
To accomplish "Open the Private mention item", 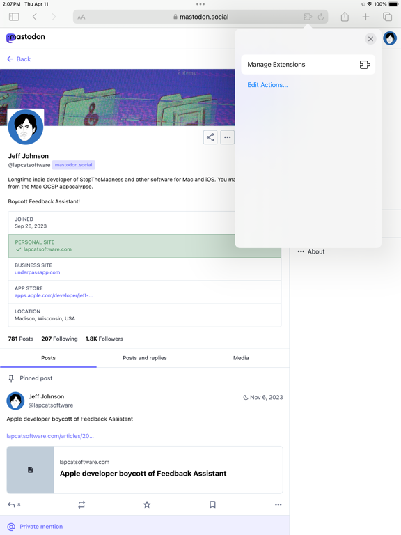I will coord(35,527).
